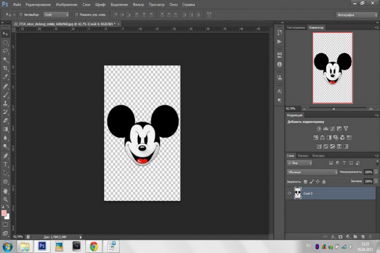Choose the Horizontal Type tool

click(6, 164)
